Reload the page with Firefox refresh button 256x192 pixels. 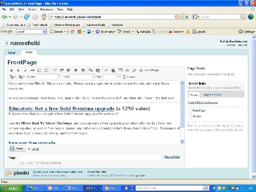[x=27, y=17]
